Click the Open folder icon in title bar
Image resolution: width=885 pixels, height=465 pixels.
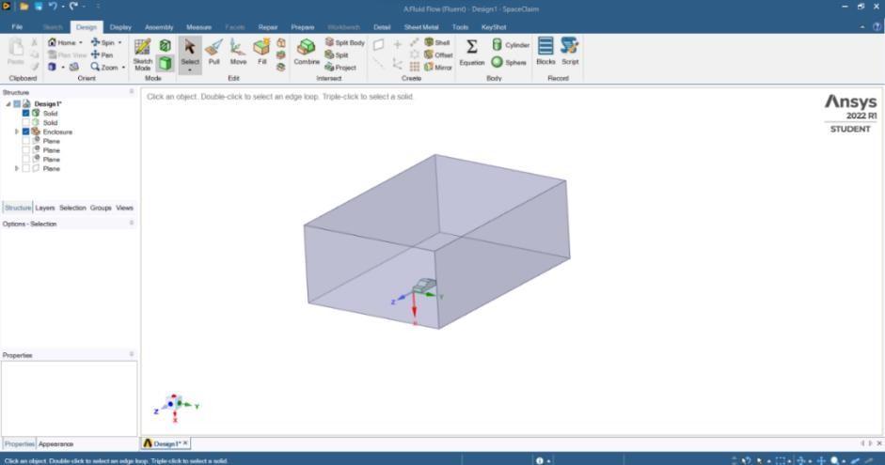click(x=24, y=7)
